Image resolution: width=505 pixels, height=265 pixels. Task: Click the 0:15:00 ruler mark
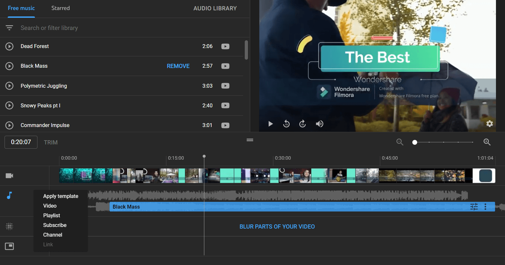[x=176, y=158]
